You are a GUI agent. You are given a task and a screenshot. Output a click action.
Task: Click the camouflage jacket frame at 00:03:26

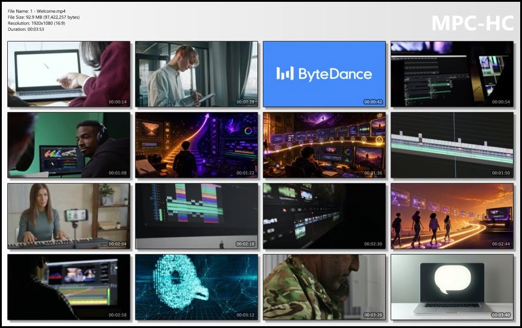[324, 287]
